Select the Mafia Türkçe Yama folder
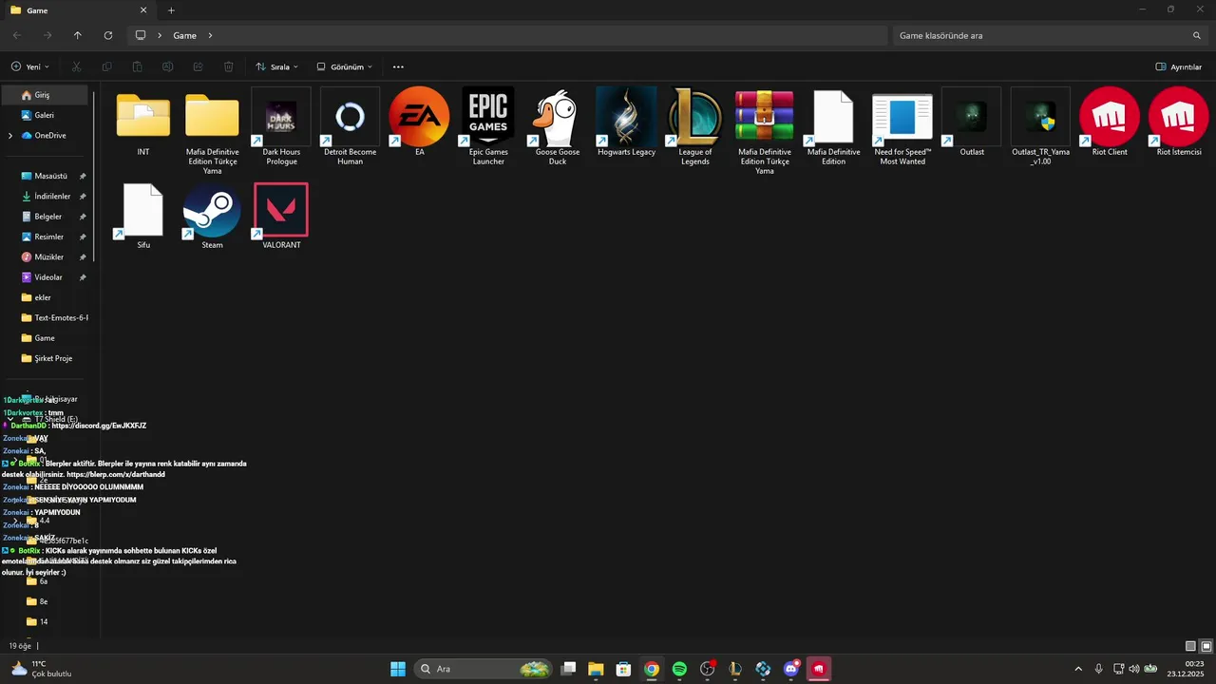This screenshot has width=1216, height=684. [x=212, y=130]
